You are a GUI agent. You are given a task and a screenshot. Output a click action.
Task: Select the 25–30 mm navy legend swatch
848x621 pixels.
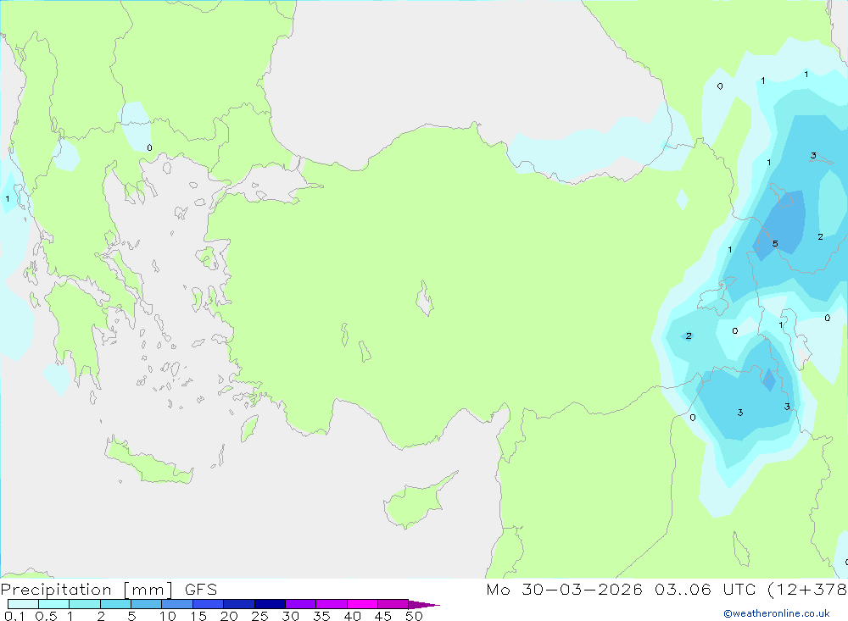(x=270, y=604)
